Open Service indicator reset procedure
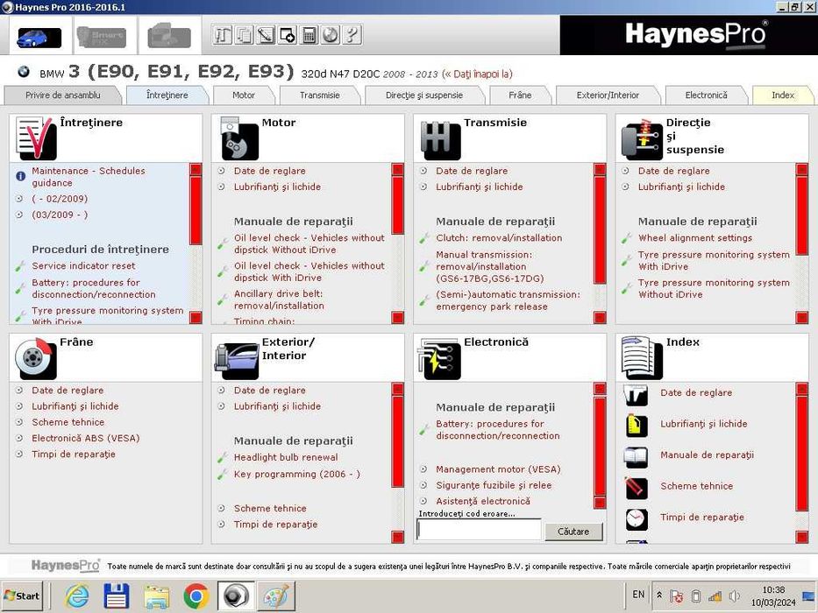818x613 pixels. click(x=83, y=266)
